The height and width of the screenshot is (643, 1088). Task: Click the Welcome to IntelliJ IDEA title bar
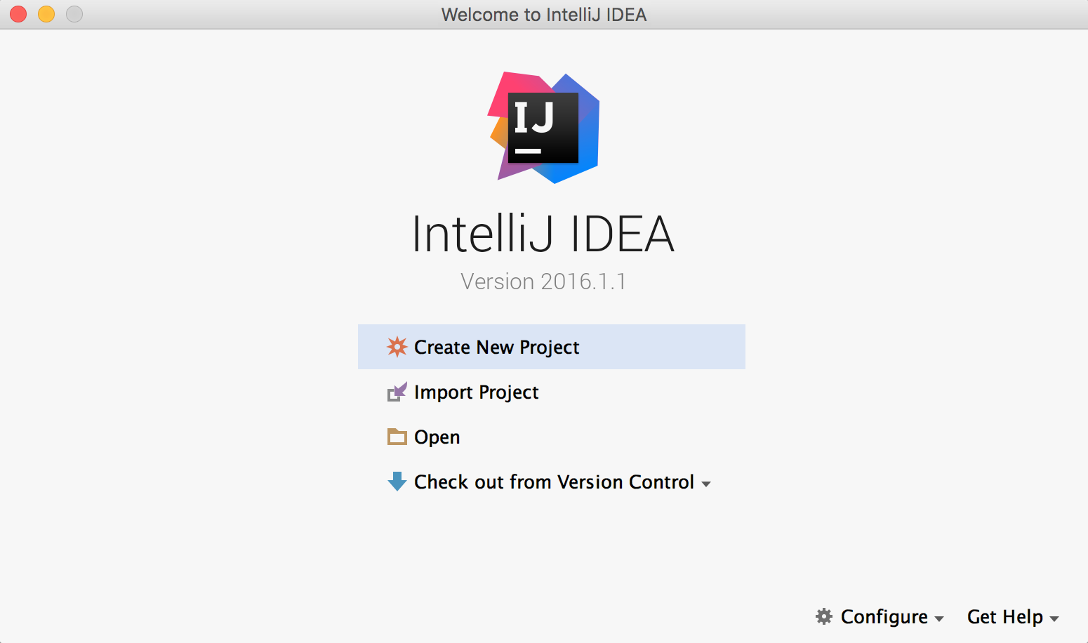(x=543, y=14)
